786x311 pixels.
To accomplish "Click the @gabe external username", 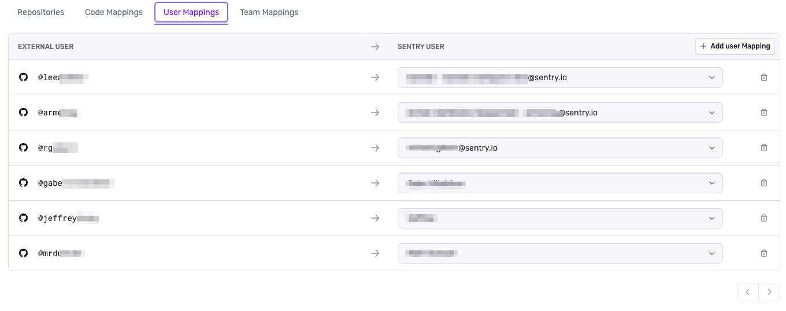I will coord(76,183).
